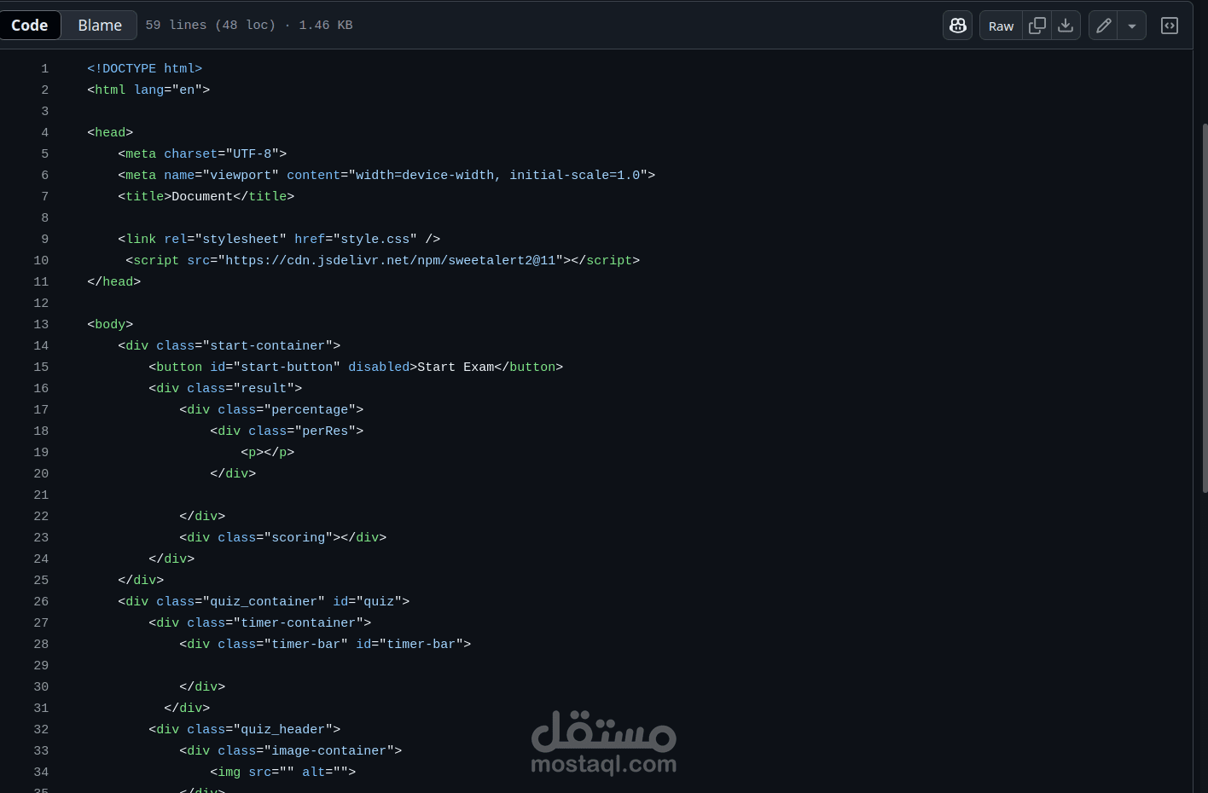Switch to the Blame tab

(x=100, y=26)
